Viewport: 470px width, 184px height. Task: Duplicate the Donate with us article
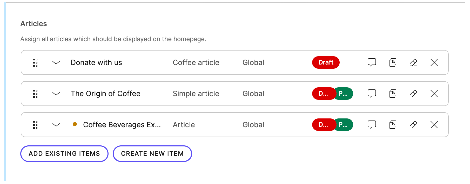coord(392,62)
